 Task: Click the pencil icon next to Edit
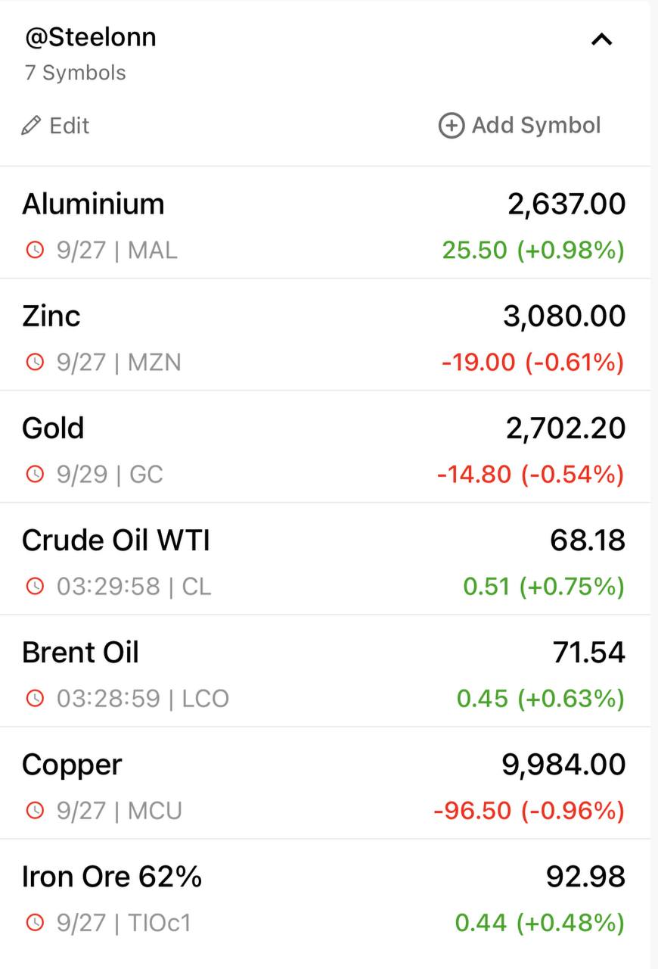click(31, 125)
